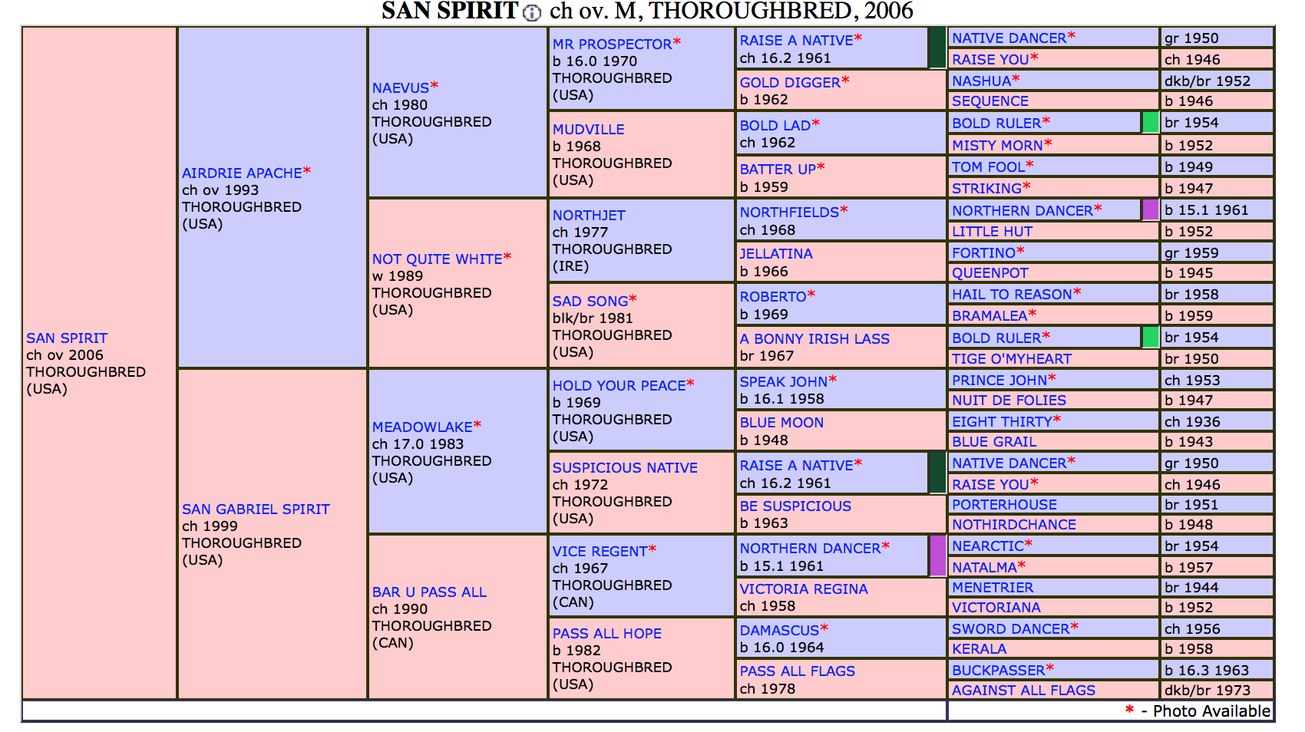Click the red asterisk beside BUCKPASSER
Image resolution: width=1305 pixels, height=732 pixels.
click(x=1049, y=668)
